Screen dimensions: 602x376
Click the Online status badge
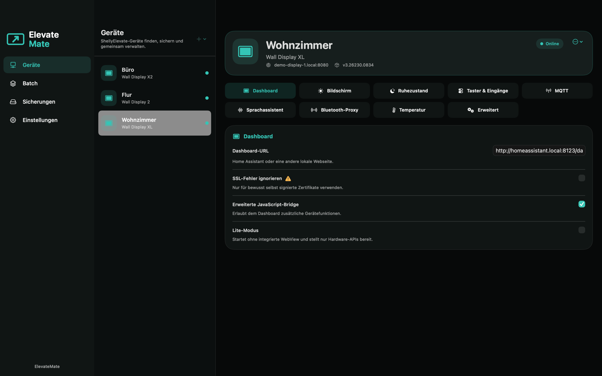[x=549, y=43]
